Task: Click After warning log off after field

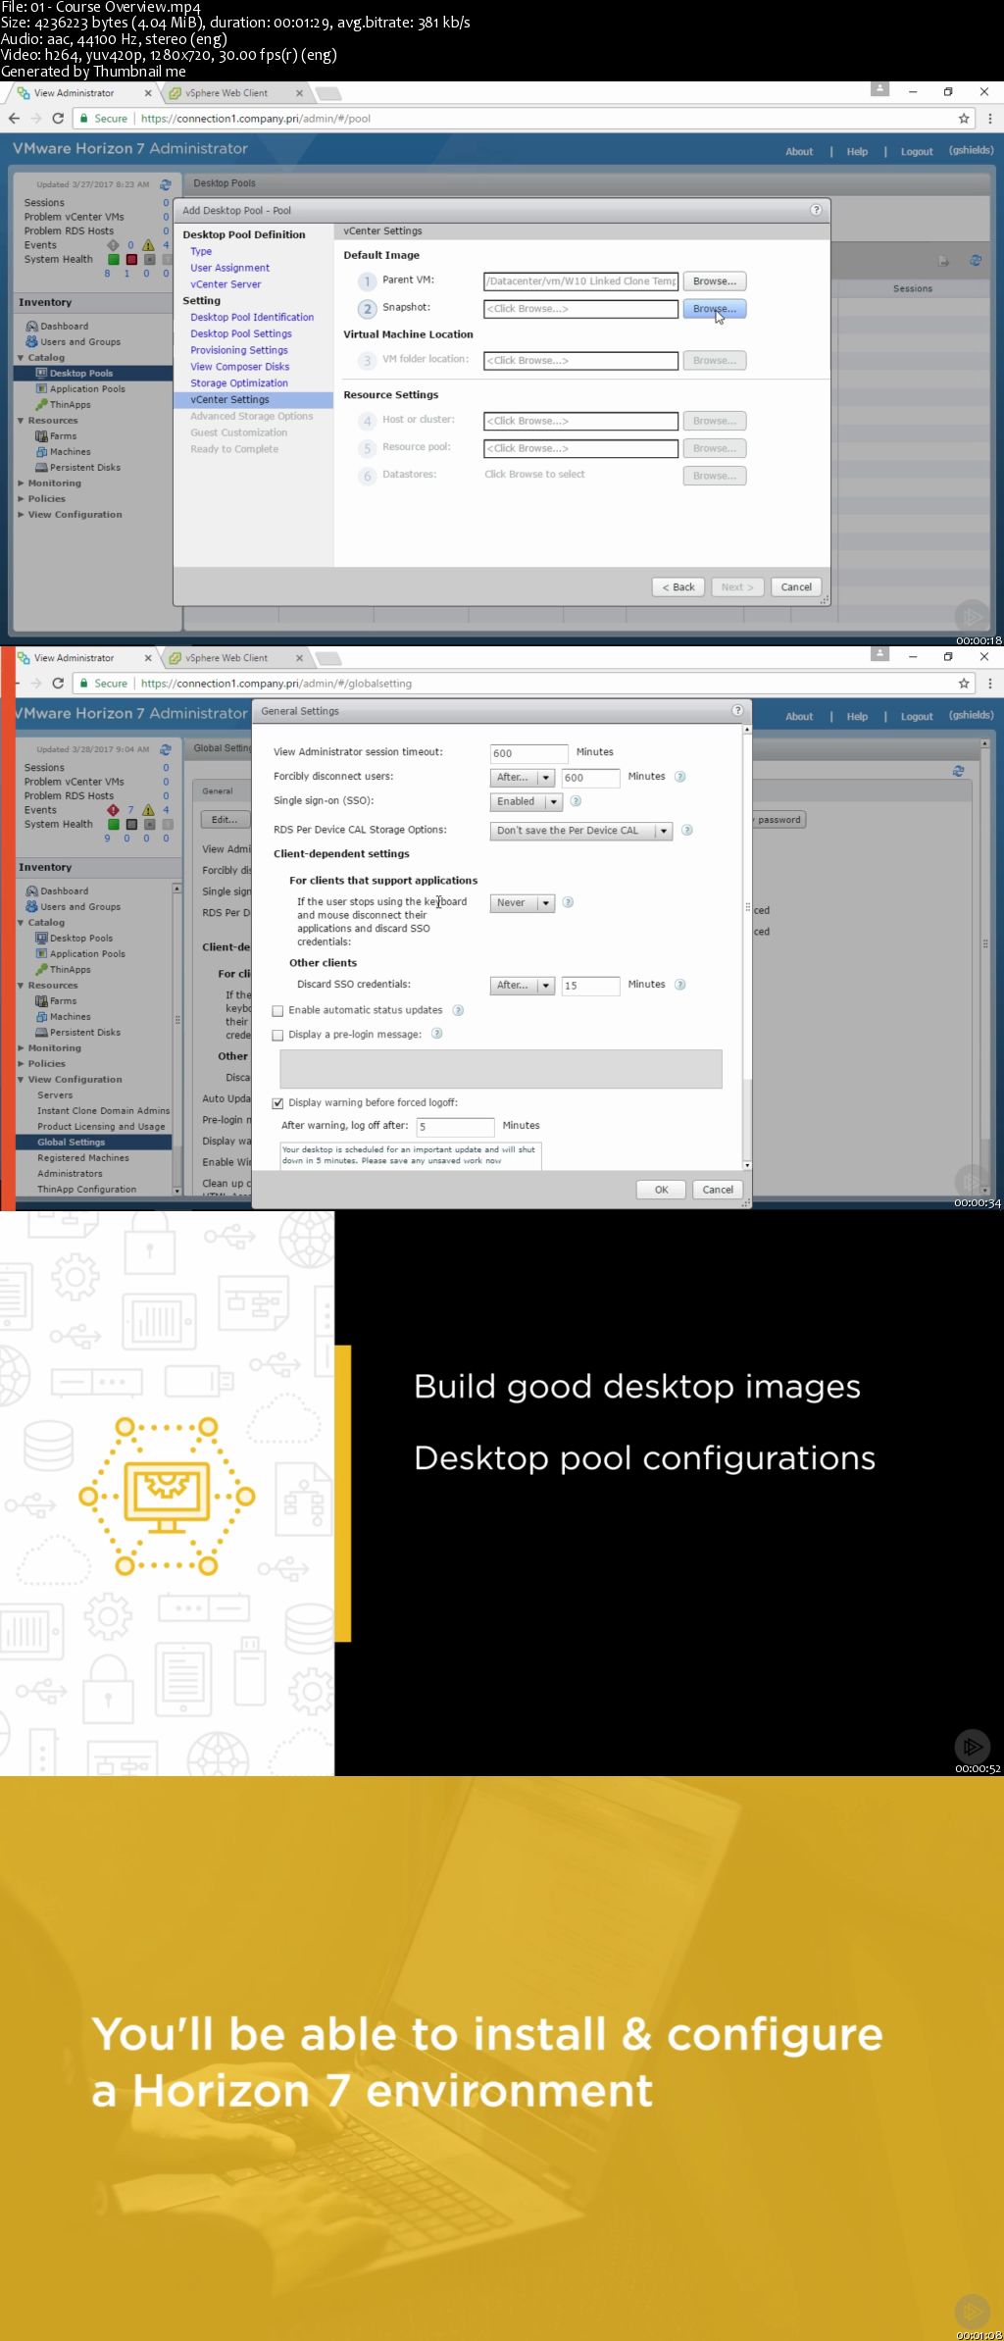Action: point(455,1127)
